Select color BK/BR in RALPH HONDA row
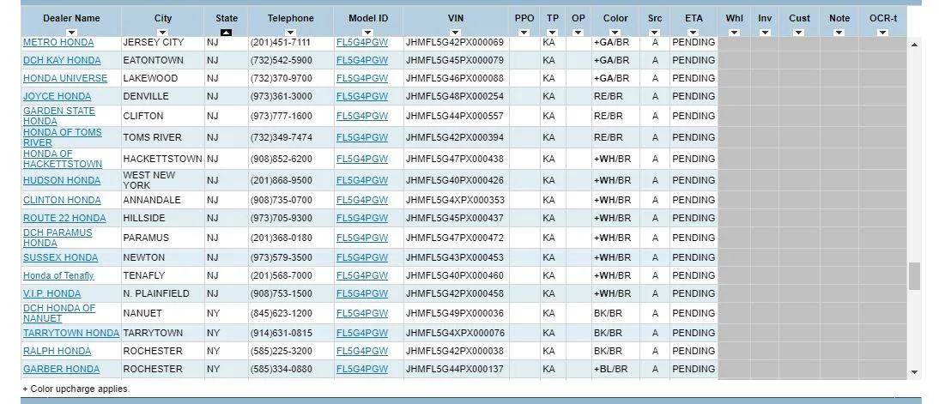Screen dimensions: 939x404 [608, 351]
